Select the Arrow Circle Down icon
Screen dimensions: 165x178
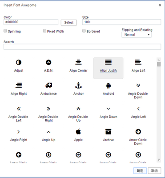tap(138, 132)
